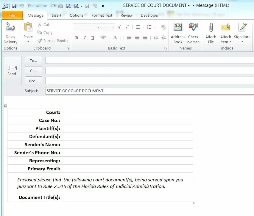Expand numbering style dropdown arrow
This screenshot has height=216, width=254.
[155, 27]
